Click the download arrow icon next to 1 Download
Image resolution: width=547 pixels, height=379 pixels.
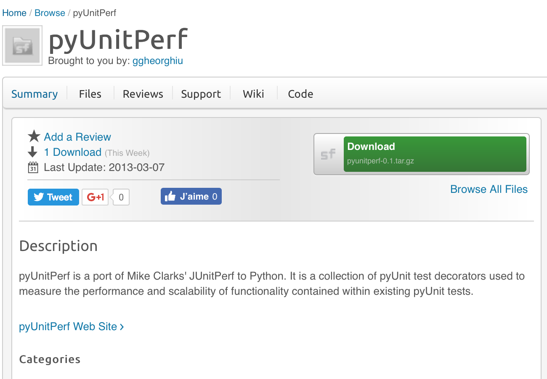point(34,152)
